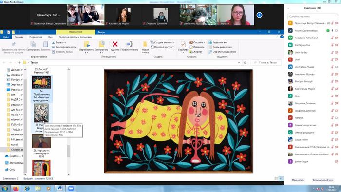Toggle host Xoyиб's microphone icon
341x192 pixels.
332,30
